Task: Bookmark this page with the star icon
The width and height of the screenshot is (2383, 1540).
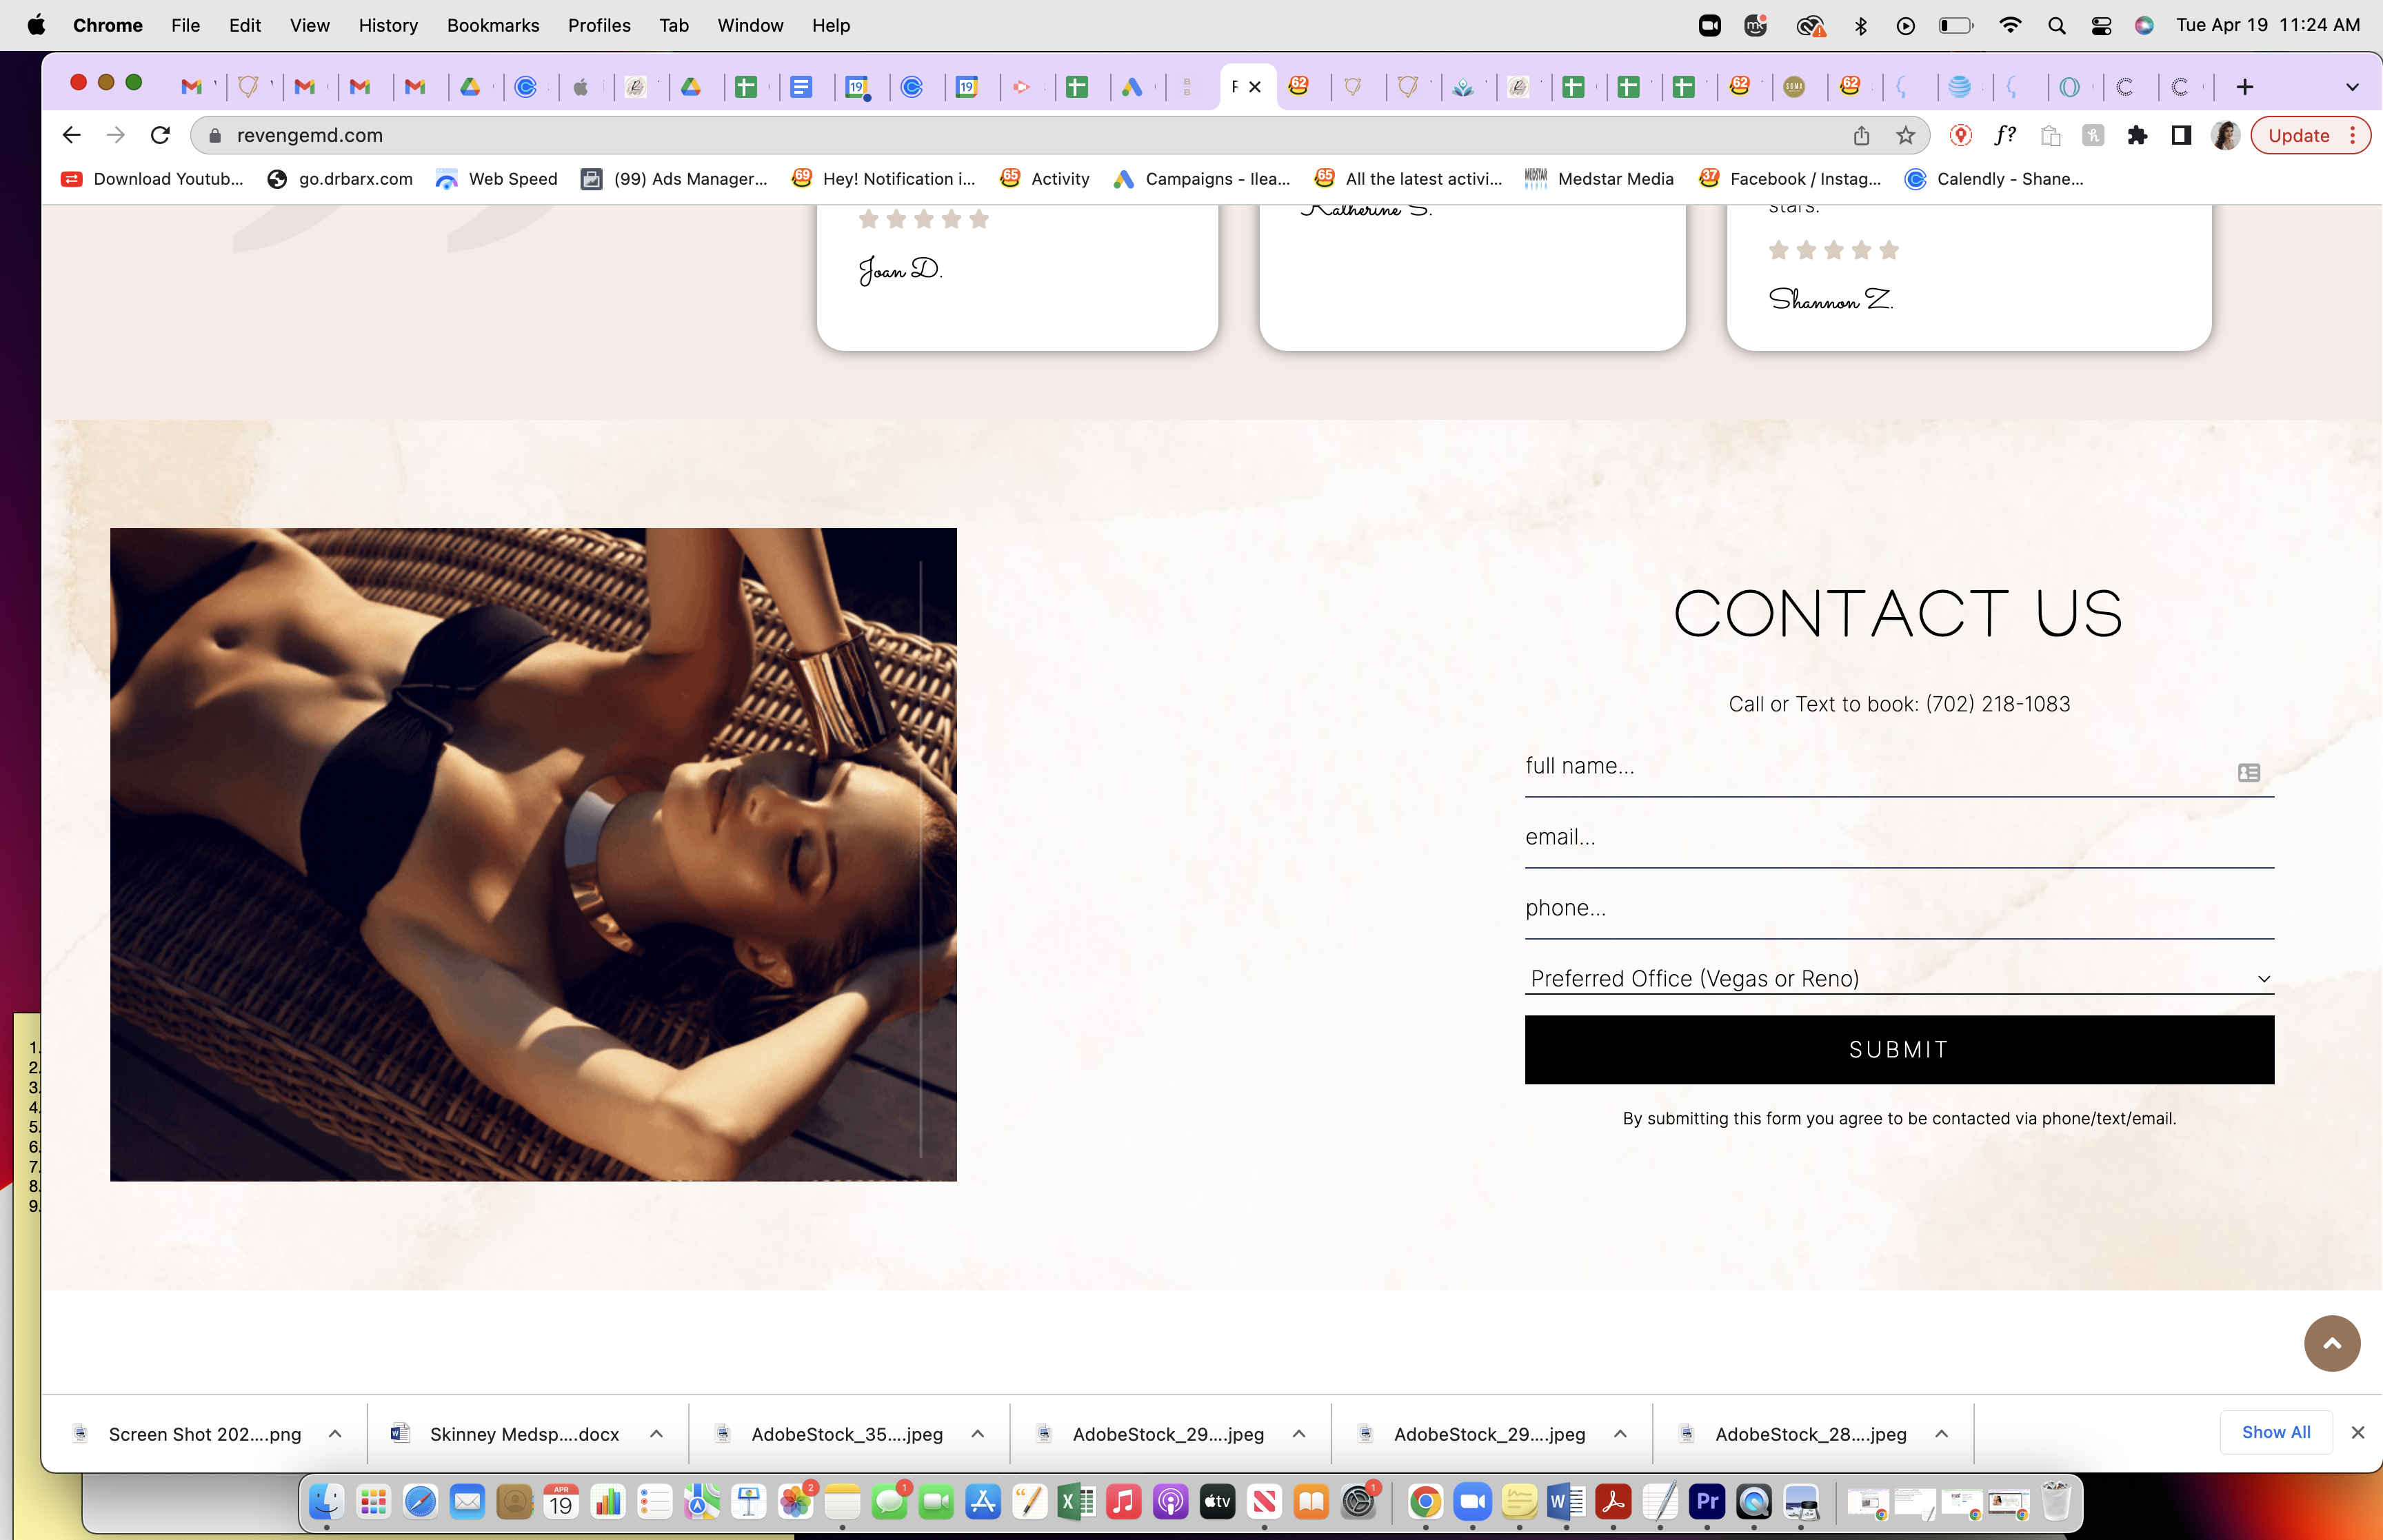Action: 1905,135
